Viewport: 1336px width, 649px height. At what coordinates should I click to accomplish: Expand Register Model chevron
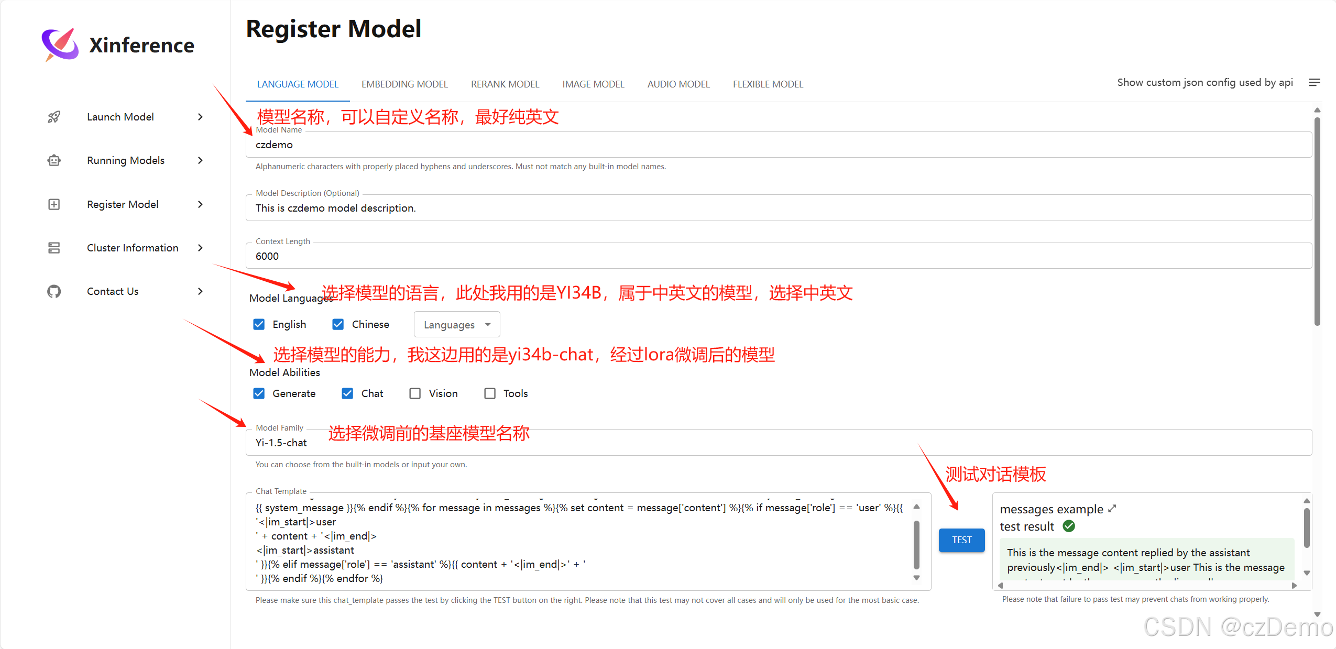200,204
